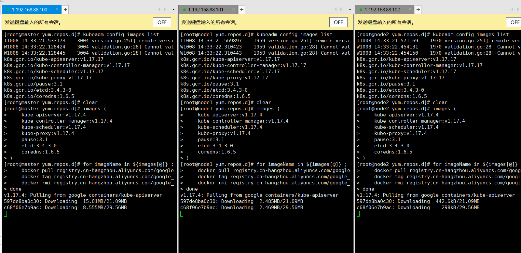Click green connection status dot on 192.168.88.101 tab
Screen dimensions: 521x253
click(185, 10)
